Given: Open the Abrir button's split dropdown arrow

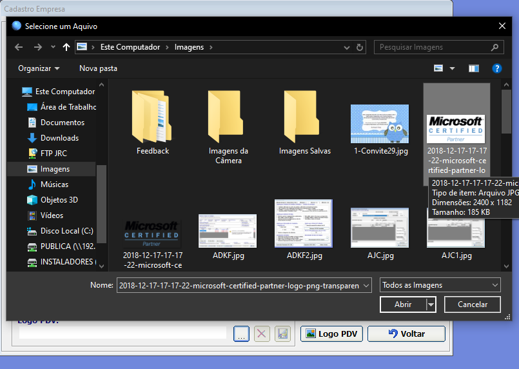Looking at the screenshot, I should point(431,304).
